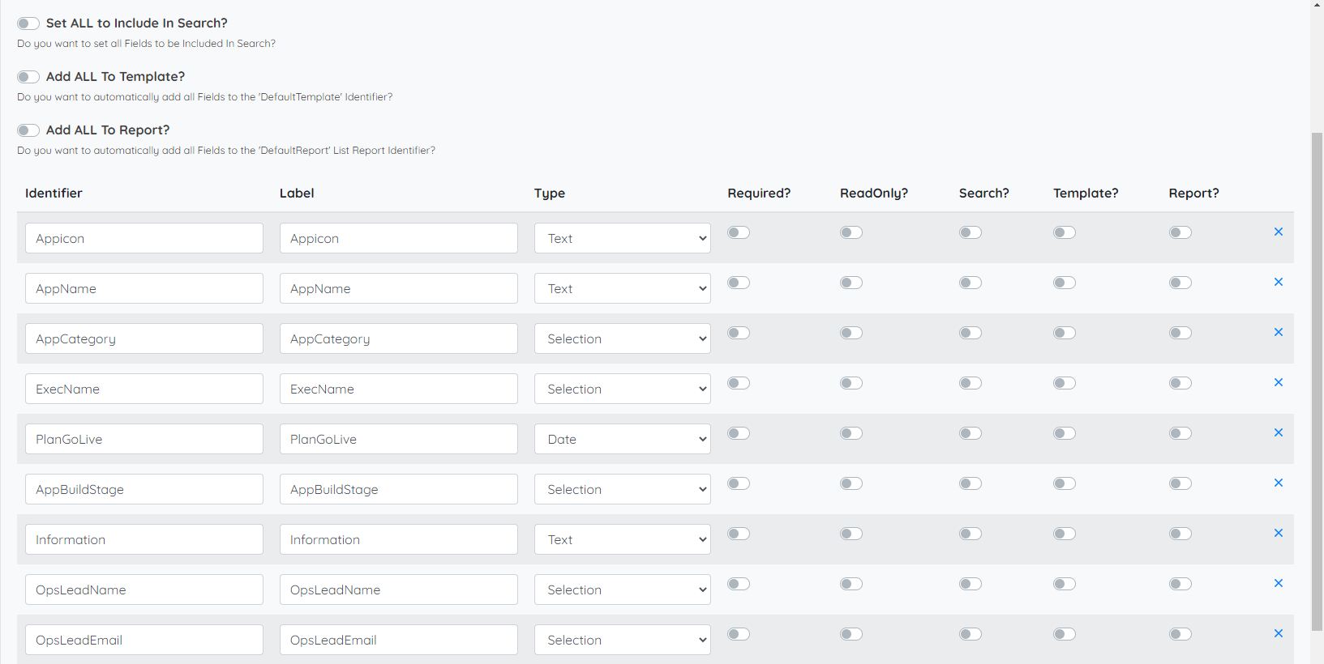Edit the PlanGoLive Label field

click(x=399, y=439)
